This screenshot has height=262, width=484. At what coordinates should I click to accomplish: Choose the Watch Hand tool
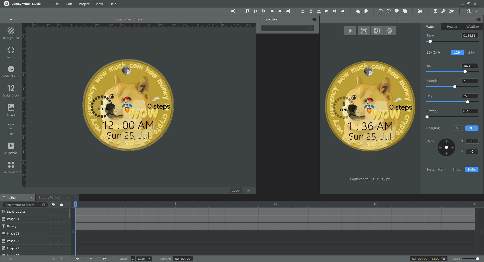coord(11,72)
